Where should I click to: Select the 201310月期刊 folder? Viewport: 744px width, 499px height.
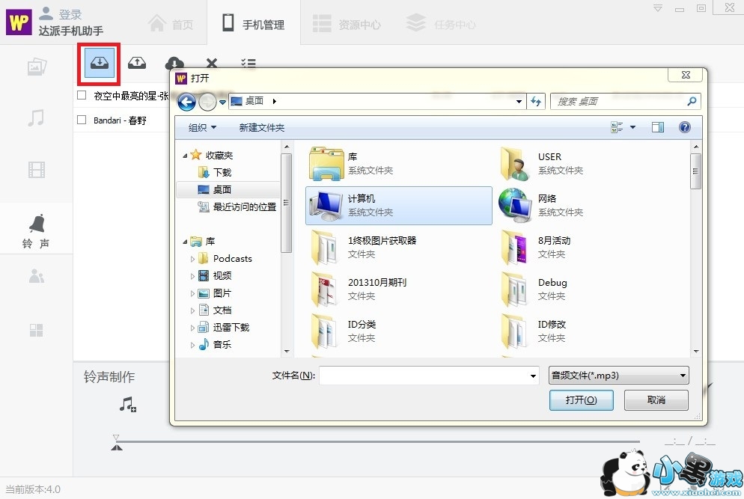[399, 289]
